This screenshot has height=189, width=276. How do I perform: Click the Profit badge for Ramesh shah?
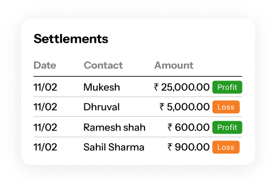(x=227, y=127)
